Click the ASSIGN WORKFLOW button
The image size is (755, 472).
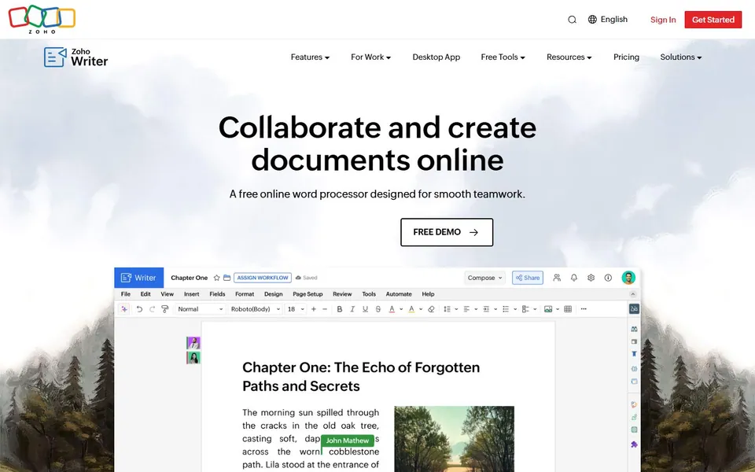pyautogui.click(x=263, y=278)
